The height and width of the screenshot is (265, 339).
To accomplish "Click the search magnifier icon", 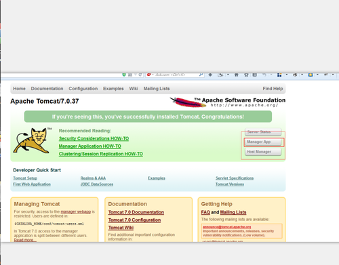I will [201, 75].
